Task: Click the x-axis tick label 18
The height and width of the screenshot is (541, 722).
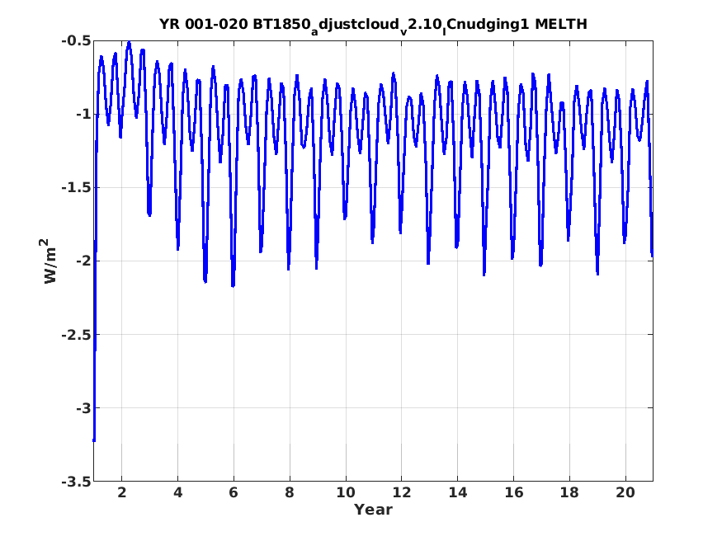Action: click(x=569, y=492)
